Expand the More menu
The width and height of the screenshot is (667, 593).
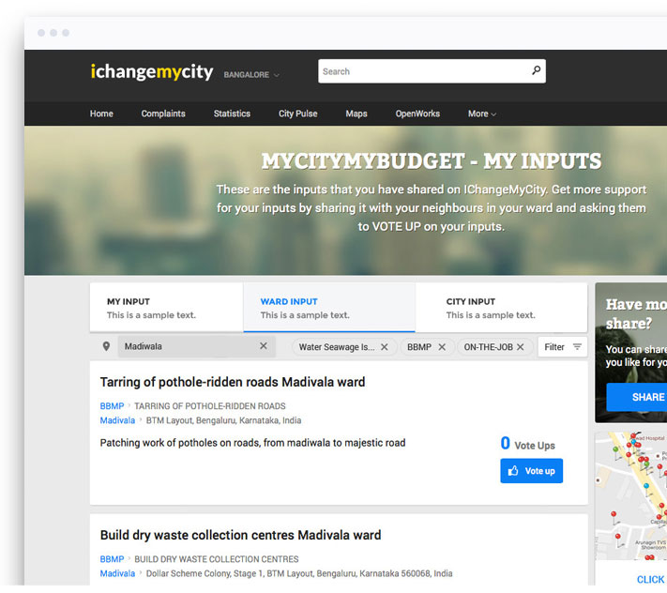point(481,114)
